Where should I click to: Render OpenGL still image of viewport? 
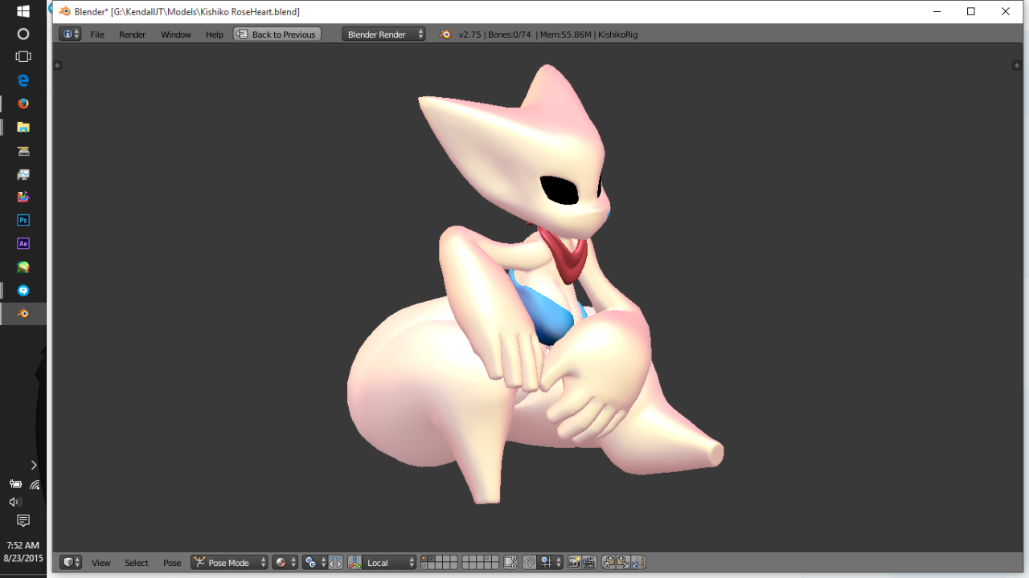coord(574,563)
